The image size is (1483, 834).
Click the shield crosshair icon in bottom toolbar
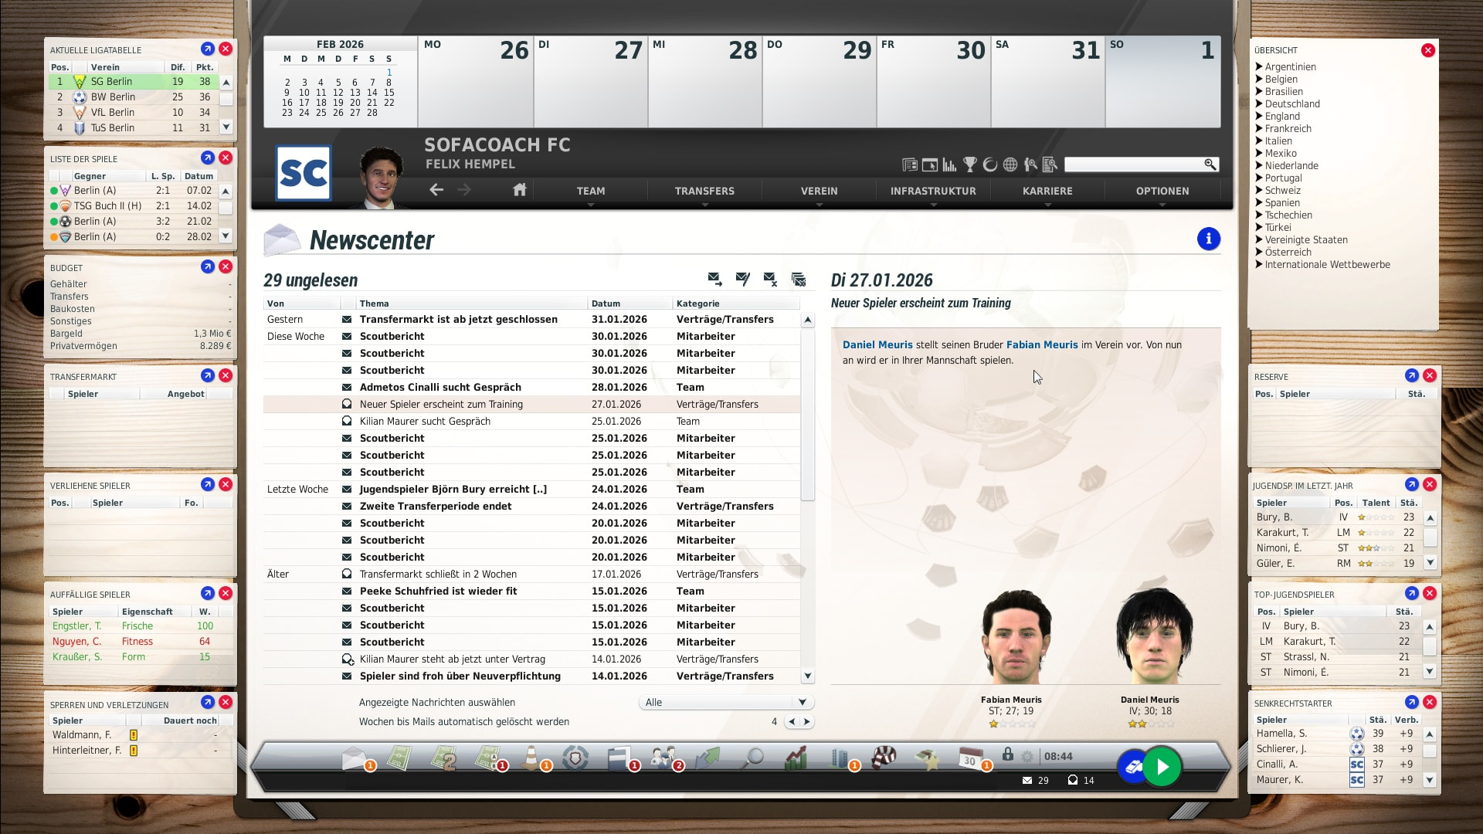[575, 758]
